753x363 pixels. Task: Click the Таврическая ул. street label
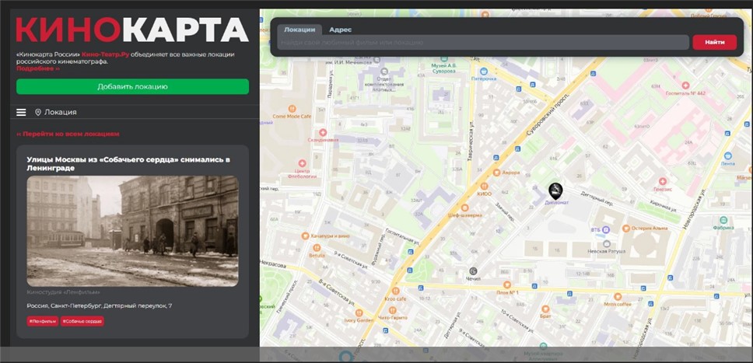tap(470, 140)
